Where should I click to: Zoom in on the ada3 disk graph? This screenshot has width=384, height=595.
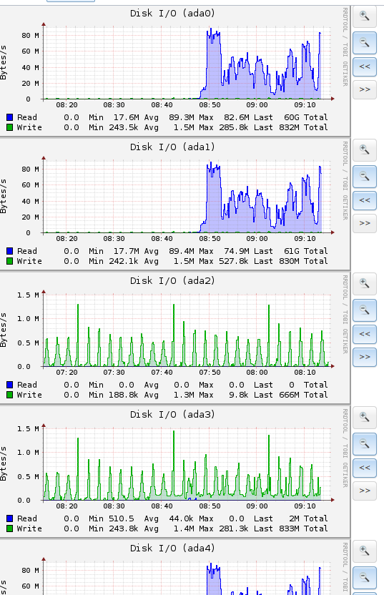pyautogui.click(x=365, y=417)
